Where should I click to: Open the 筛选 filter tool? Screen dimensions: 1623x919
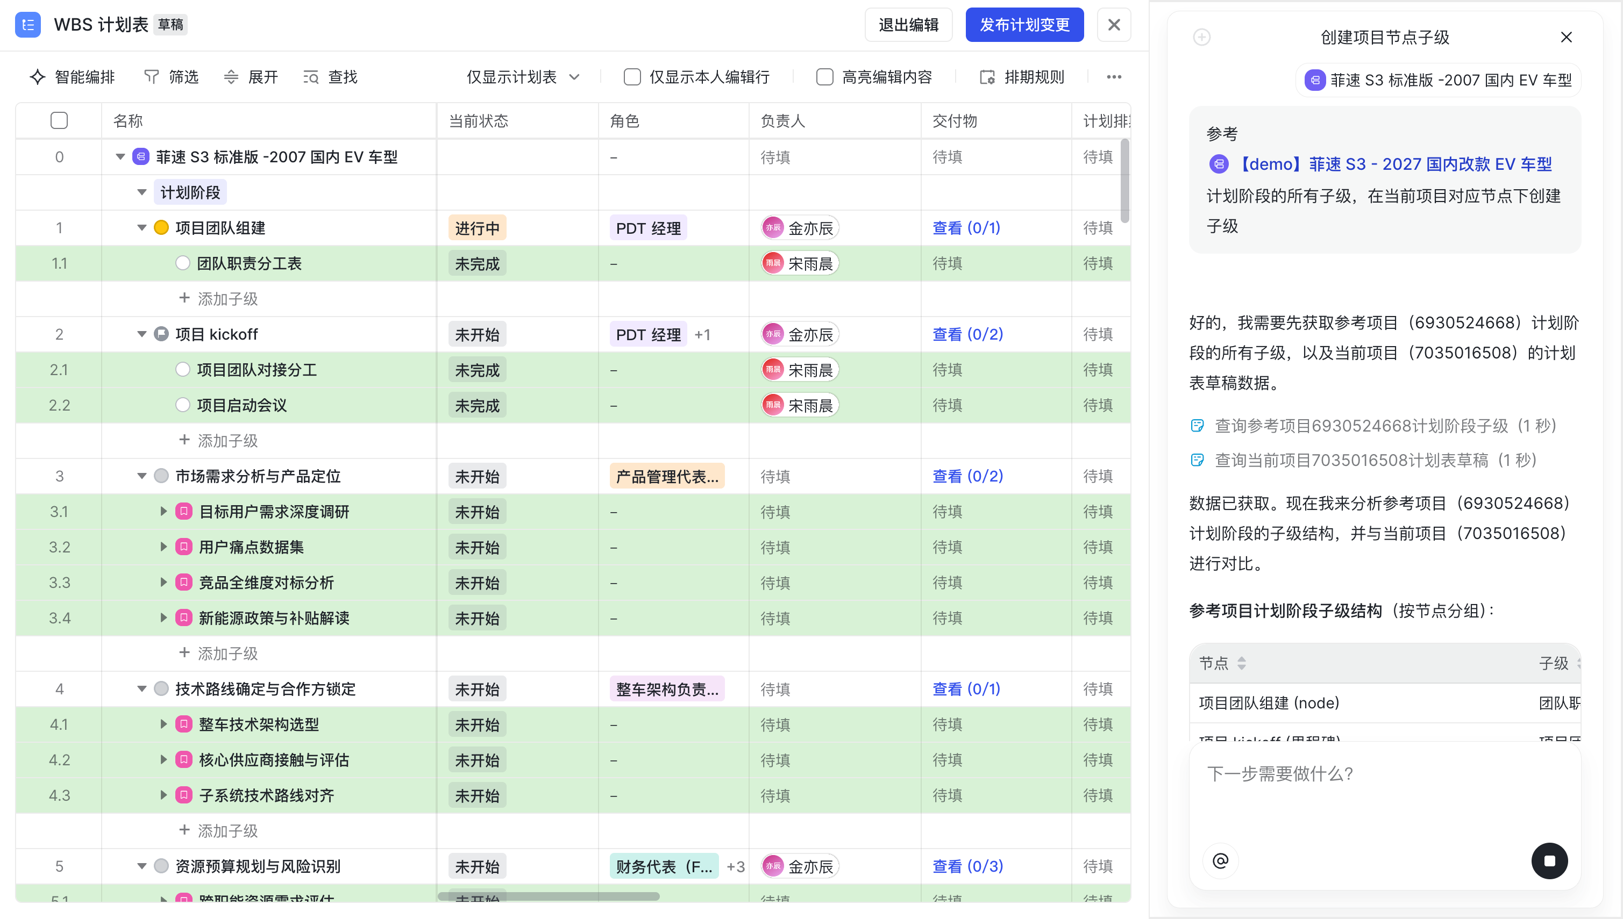171,77
